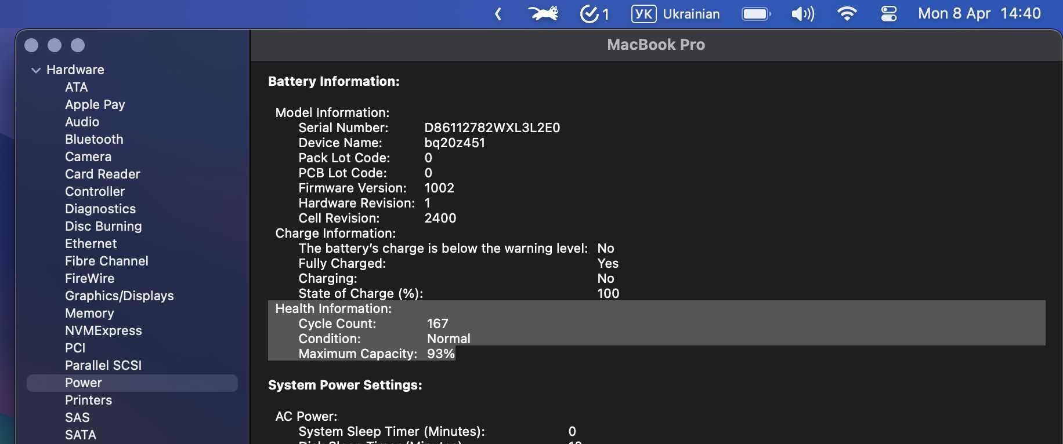Select Fibre Channel in the sidebar
1063x444 pixels.
(107, 261)
